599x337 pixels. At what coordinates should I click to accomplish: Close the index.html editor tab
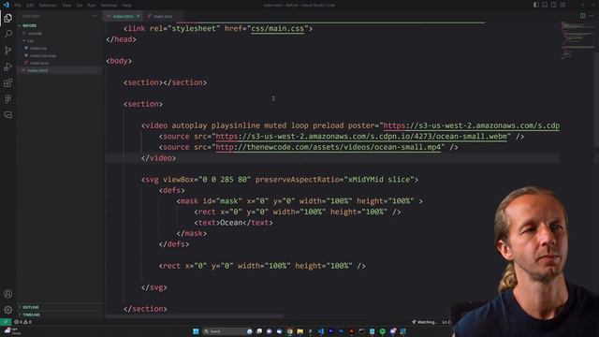pyautogui.click(x=139, y=16)
